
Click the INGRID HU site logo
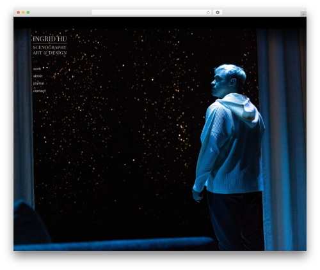[50, 39]
